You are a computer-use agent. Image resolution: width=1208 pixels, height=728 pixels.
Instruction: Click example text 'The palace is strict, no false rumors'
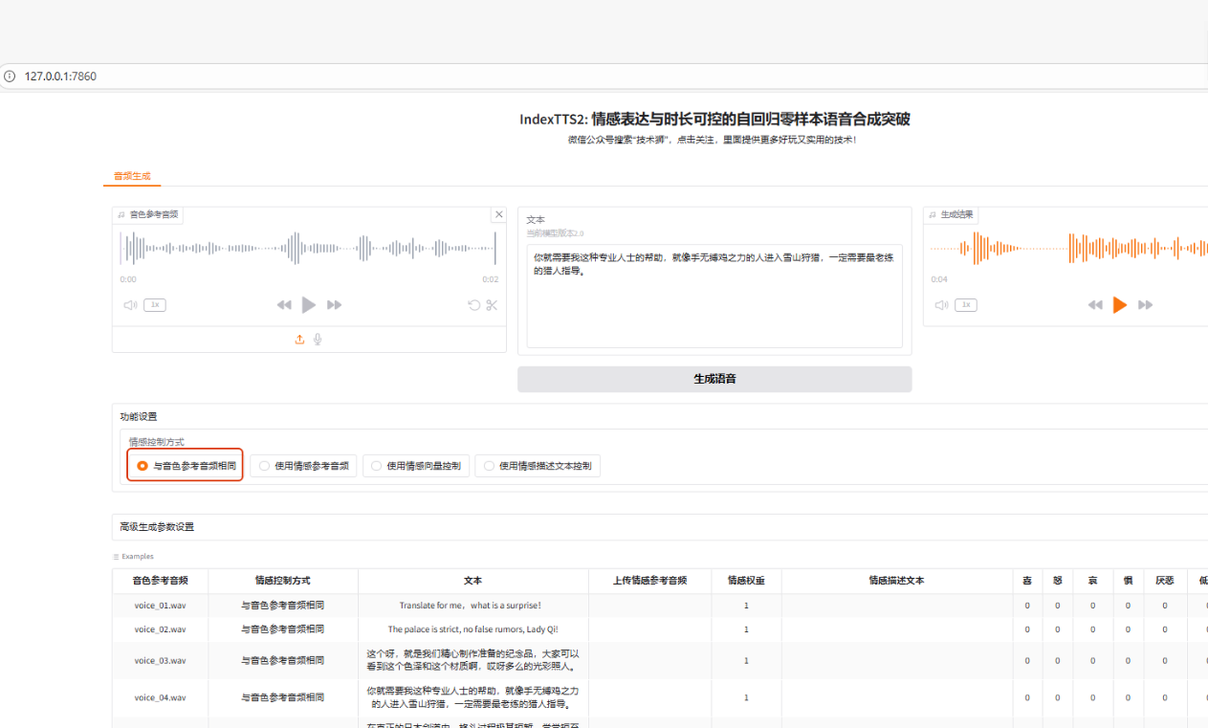pos(472,629)
